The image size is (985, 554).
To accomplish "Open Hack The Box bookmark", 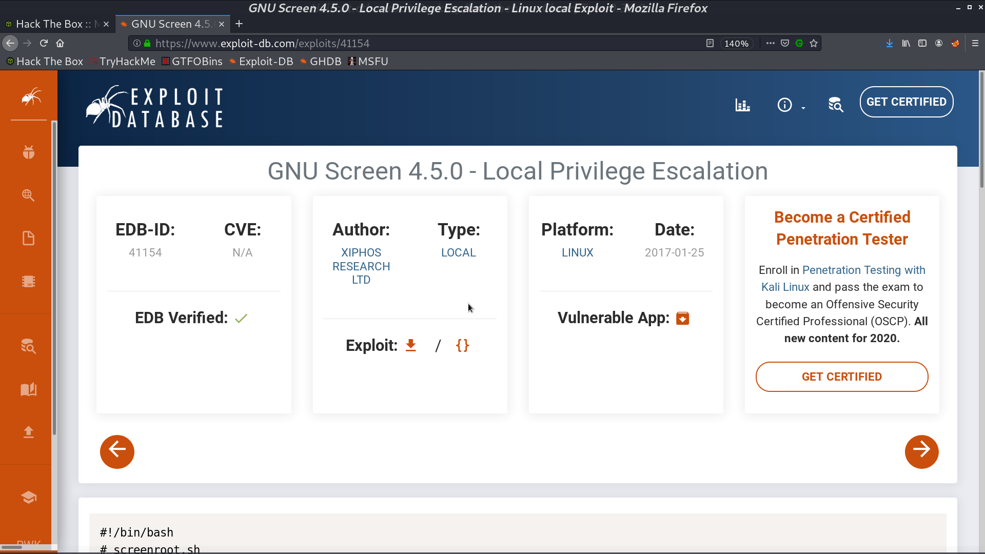I will 45,62.
